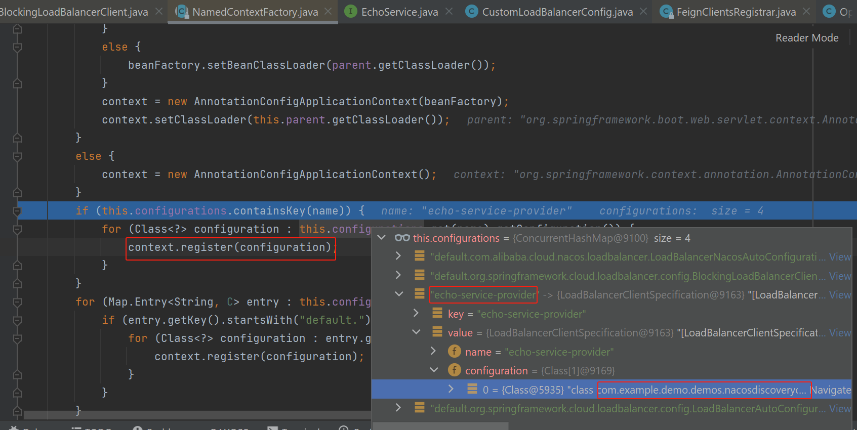This screenshot has height=430, width=857.
Task: Click the array element icon of row 0
Action: click(x=472, y=389)
